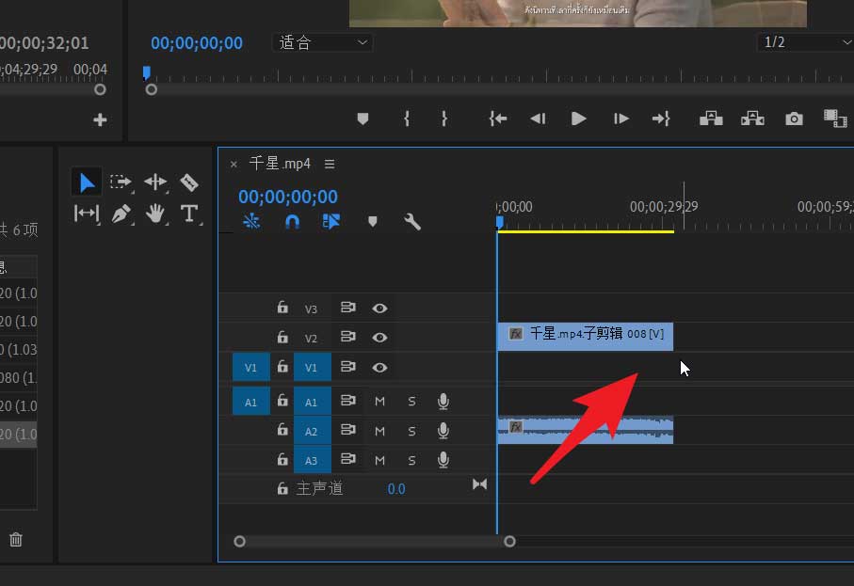
Task: Activate the Track Select Forward tool
Action: 121,182
